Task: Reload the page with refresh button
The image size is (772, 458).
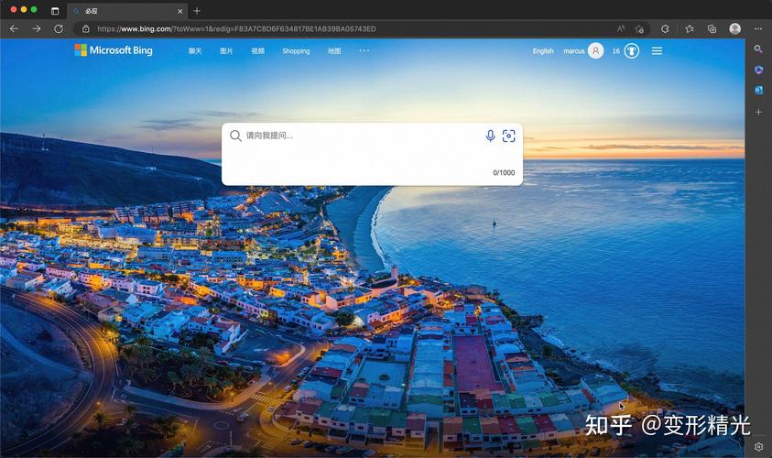Action: pyautogui.click(x=59, y=28)
